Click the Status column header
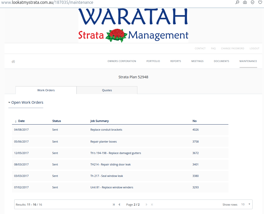This screenshot has height=214, width=264. 56,121
